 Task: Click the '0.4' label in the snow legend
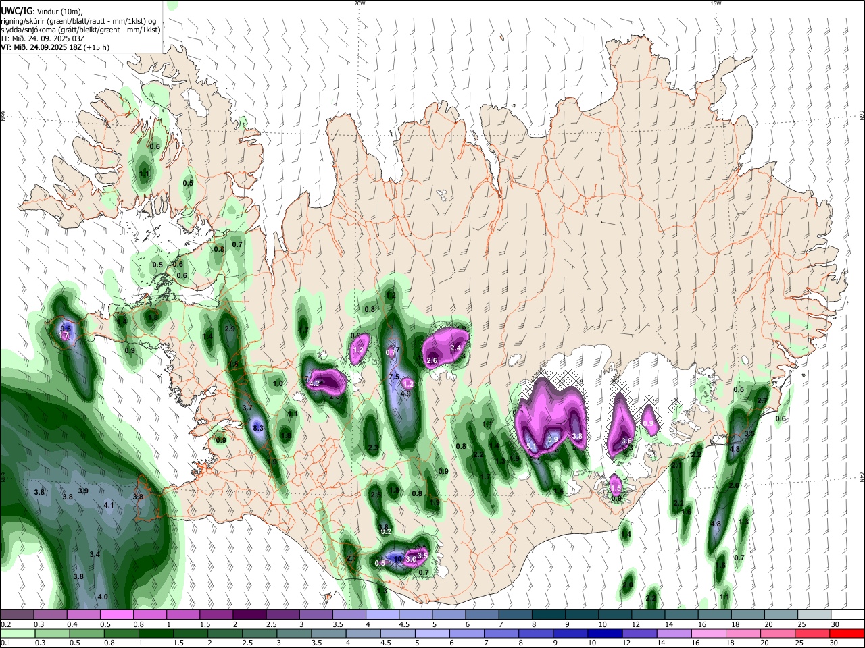72,624
